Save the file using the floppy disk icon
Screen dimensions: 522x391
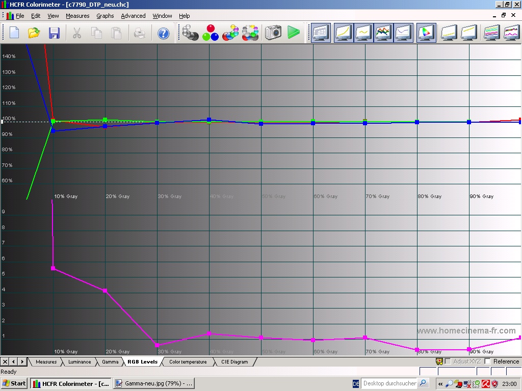tap(54, 33)
